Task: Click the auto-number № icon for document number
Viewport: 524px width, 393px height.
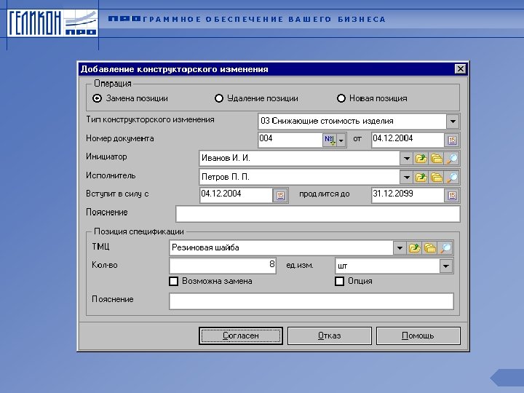Action: (329, 140)
